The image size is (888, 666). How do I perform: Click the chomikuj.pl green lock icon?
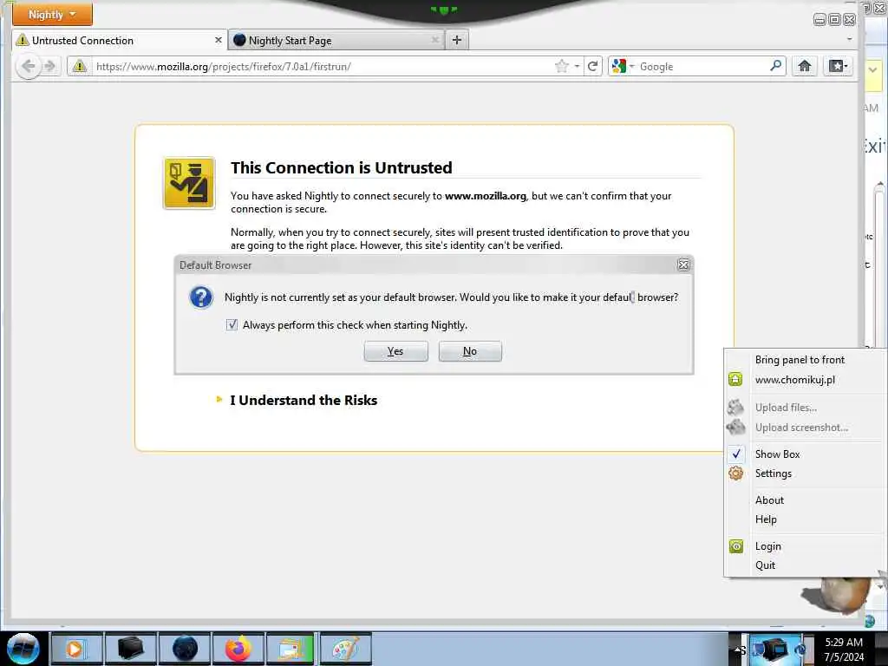coord(735,380)
